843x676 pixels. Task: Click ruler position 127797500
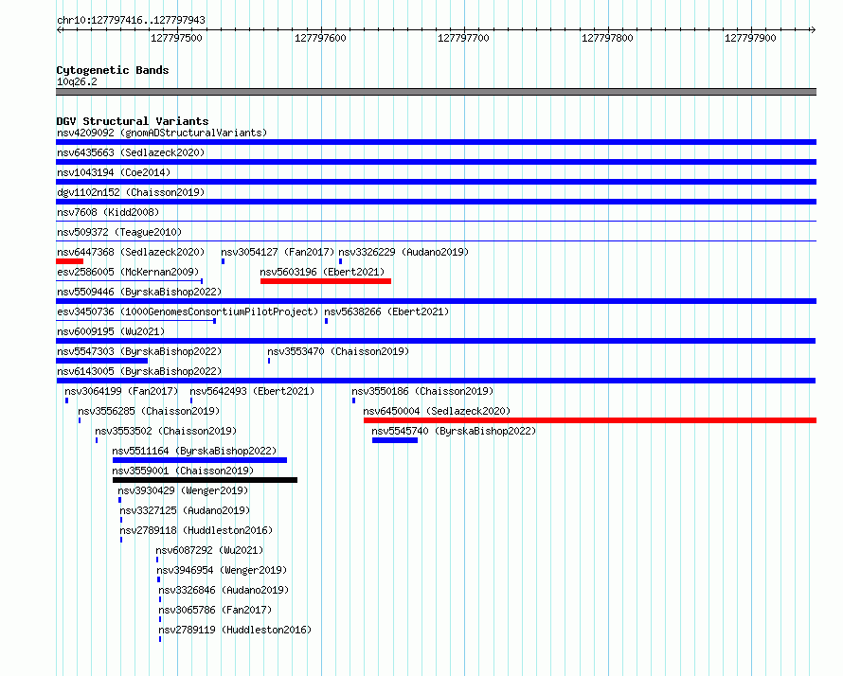tap(176, 38)
